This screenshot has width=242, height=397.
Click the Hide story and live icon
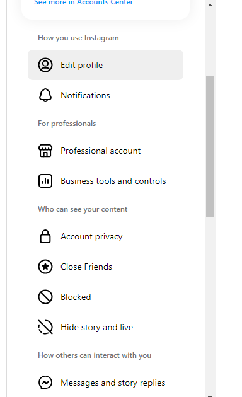click(x=45, y=327)
